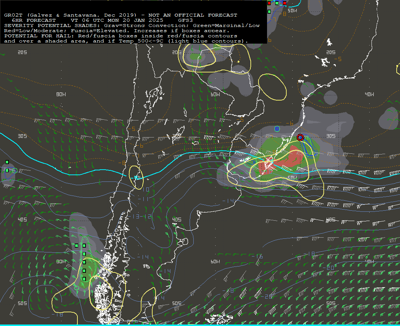Viewport: 400px width, 326px height.
Task: Click the green square below the left red square
Action: tap(269, 11)
